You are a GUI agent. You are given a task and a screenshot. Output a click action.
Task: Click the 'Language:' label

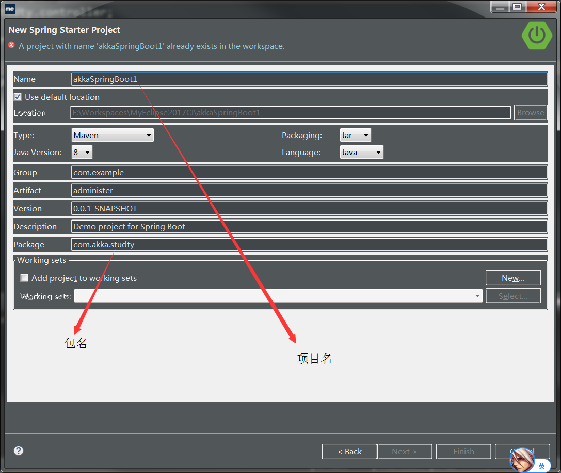coord(301,152)
